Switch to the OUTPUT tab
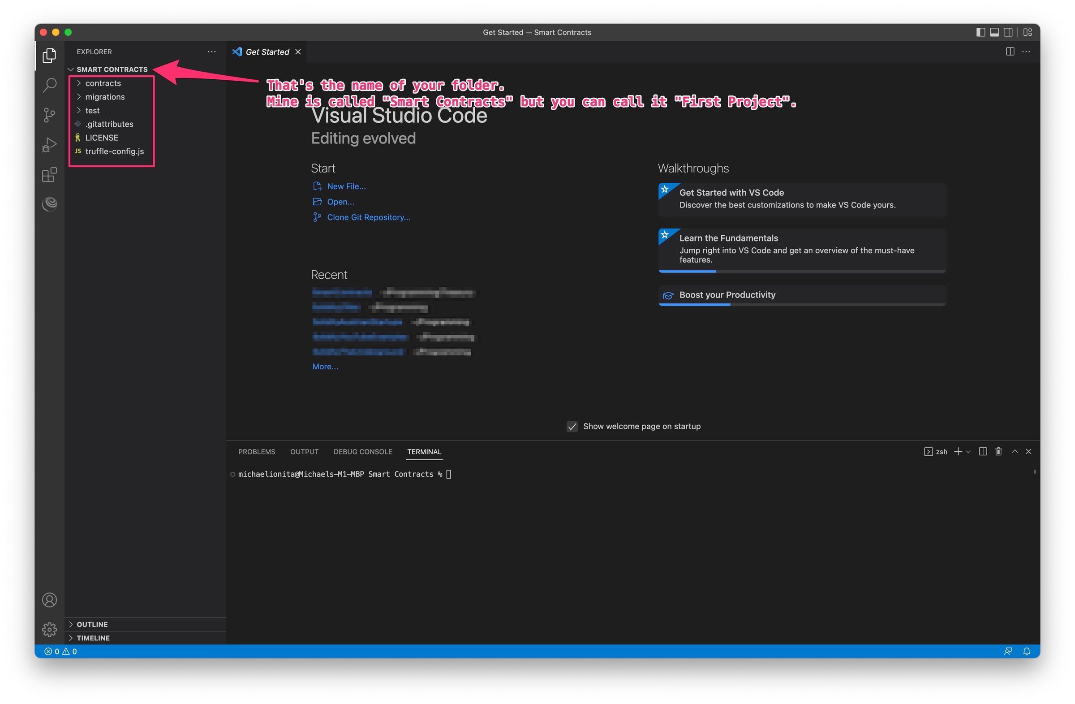 point(304,452)
